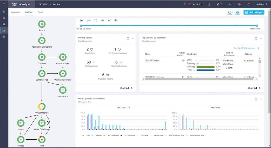Select the Namespace node with 7
This screenshot has width=271, height=148.
coord(63,90)
